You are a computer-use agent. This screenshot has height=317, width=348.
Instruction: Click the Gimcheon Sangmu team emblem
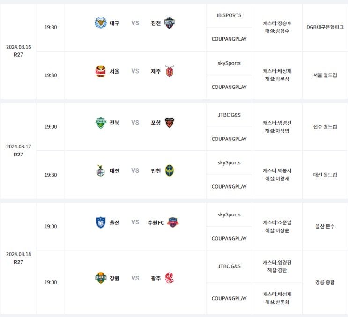click(170, 23)
